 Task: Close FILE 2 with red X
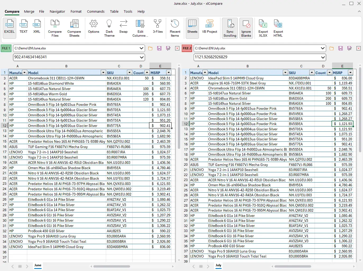click(x=359, y=48)
